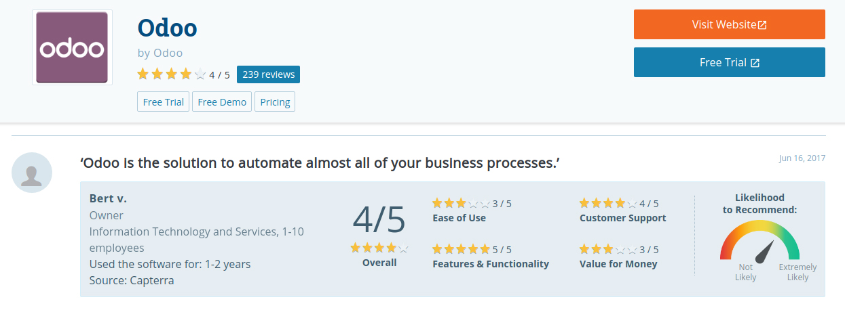The width and height of the screenshot is (845, 310).
Task: Open the 239 reviews badge
Action: [268, 74]
